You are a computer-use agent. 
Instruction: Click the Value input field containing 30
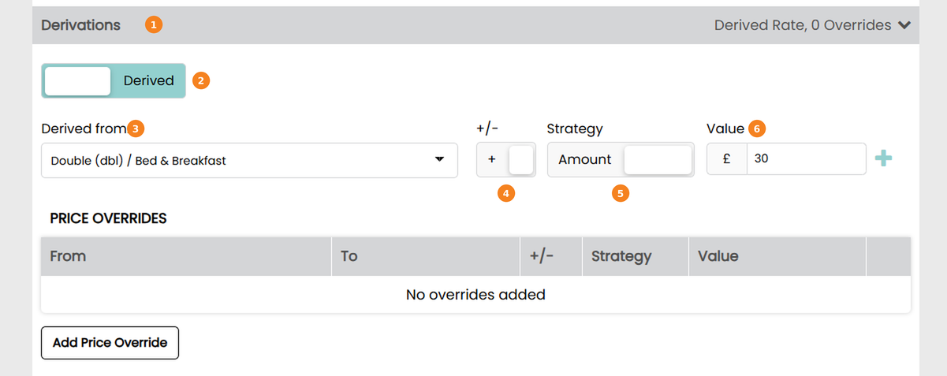[x=806, y=159]
